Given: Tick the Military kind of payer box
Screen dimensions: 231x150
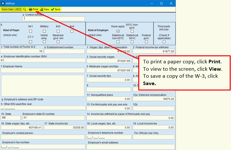Looking at the screenshot, I should (44, 31).
